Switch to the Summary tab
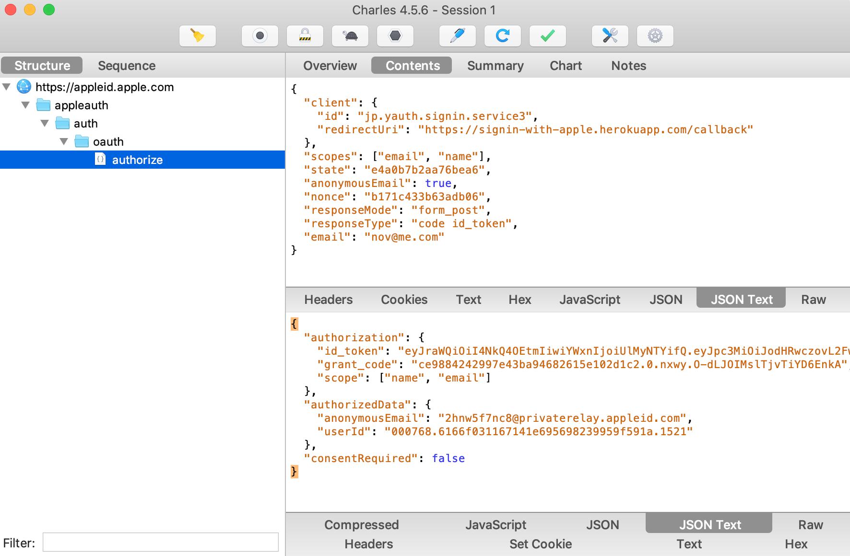 495,65
